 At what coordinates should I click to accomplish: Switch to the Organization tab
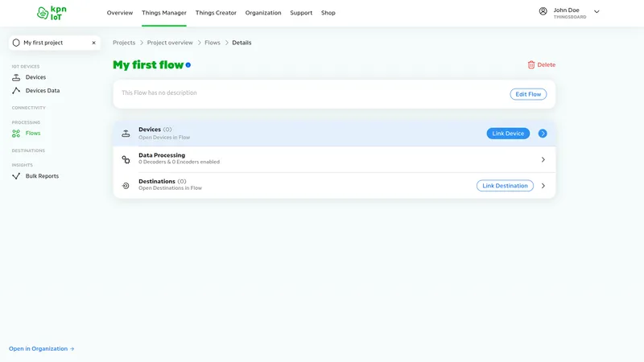263,13
